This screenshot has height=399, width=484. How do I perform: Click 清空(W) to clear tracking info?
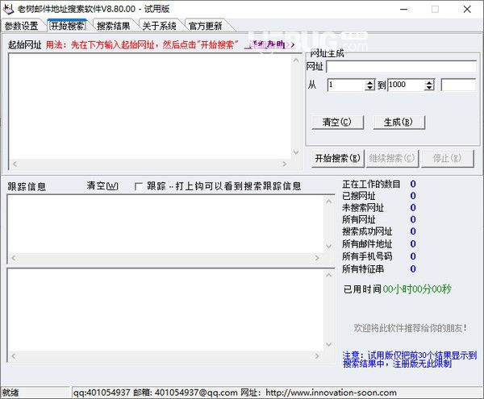pyautogui.click(x=102, y=186)
